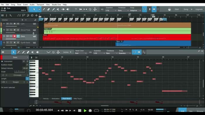Activate the Listen speaker tool in top toolbar
The height and width of the screenshot is (115, 205).
[x=68, y=9]
